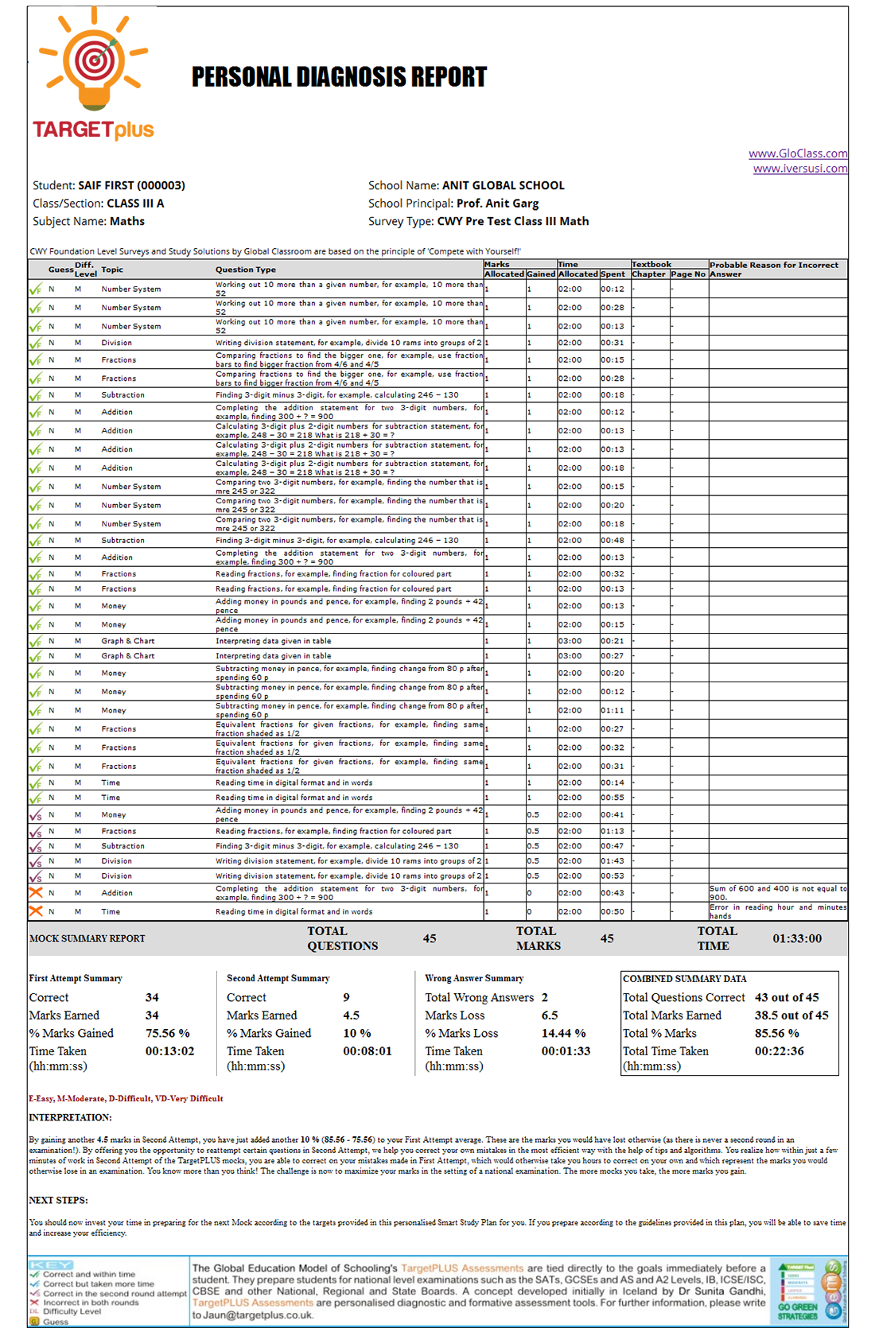Click the wrong answer time '00:01:33'

point(566,1051)
